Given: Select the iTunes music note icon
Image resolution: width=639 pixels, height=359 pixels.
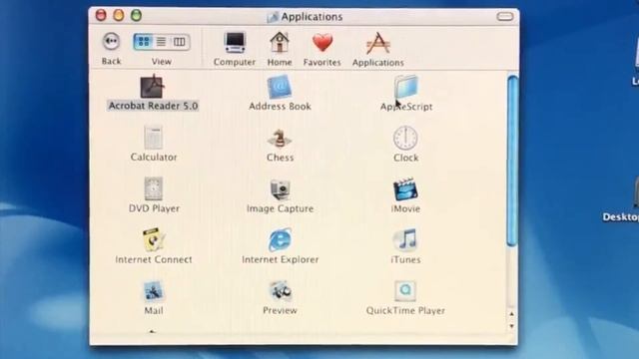Looking at the screenshot, I should coord(406,239).
